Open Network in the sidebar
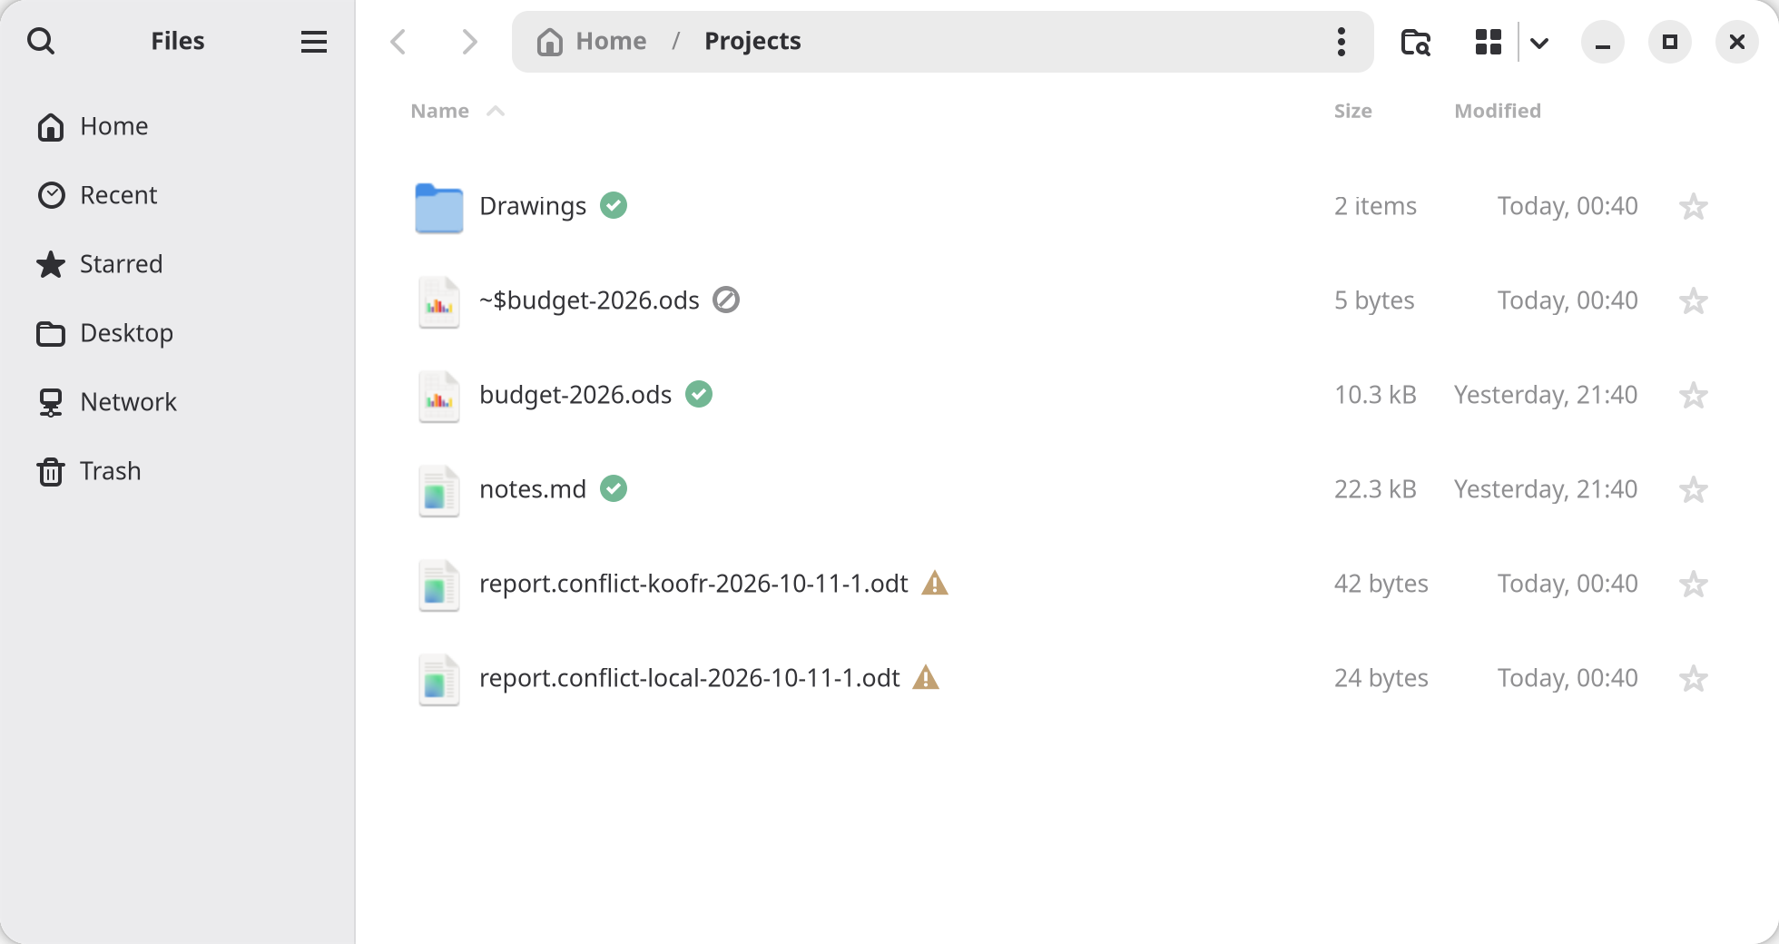This screenshot has width=1779, height=944. click(x=177, y=402)
